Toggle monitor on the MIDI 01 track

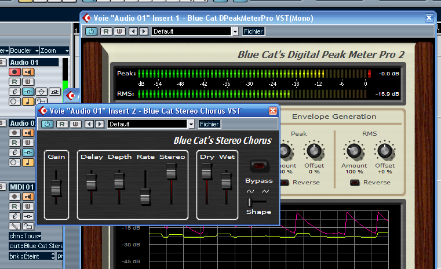28,197
